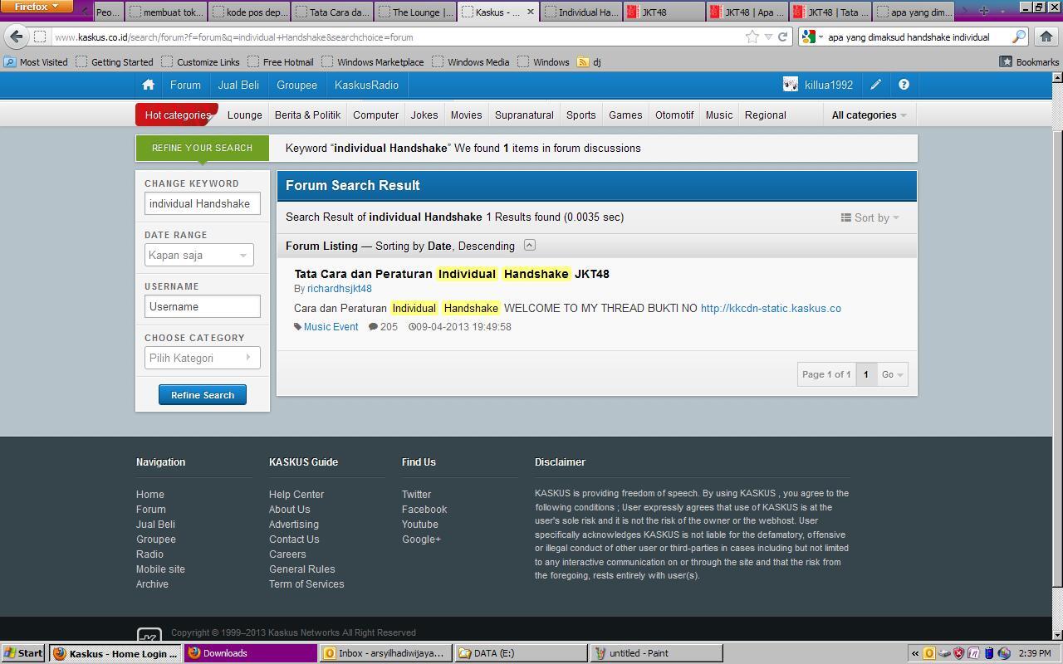The image size is (1063, 664).
Task: Click the Windows Start button
Action: pyautogui.click(x=22, y=653)
